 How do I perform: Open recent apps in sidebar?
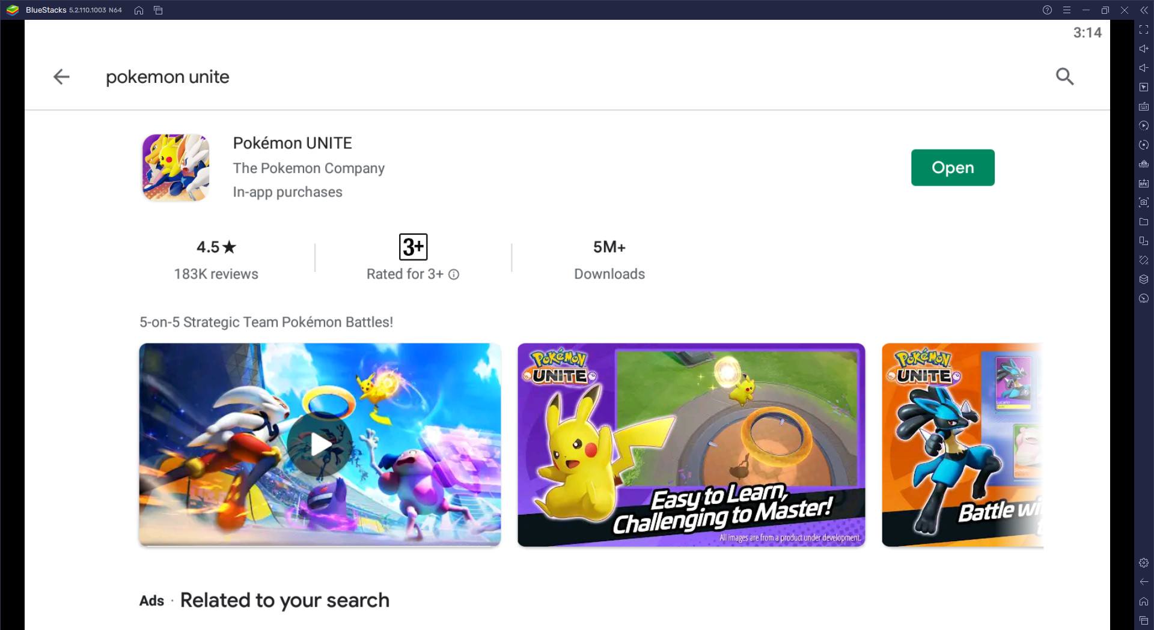pyautogui.click(x=1144, y=620)
